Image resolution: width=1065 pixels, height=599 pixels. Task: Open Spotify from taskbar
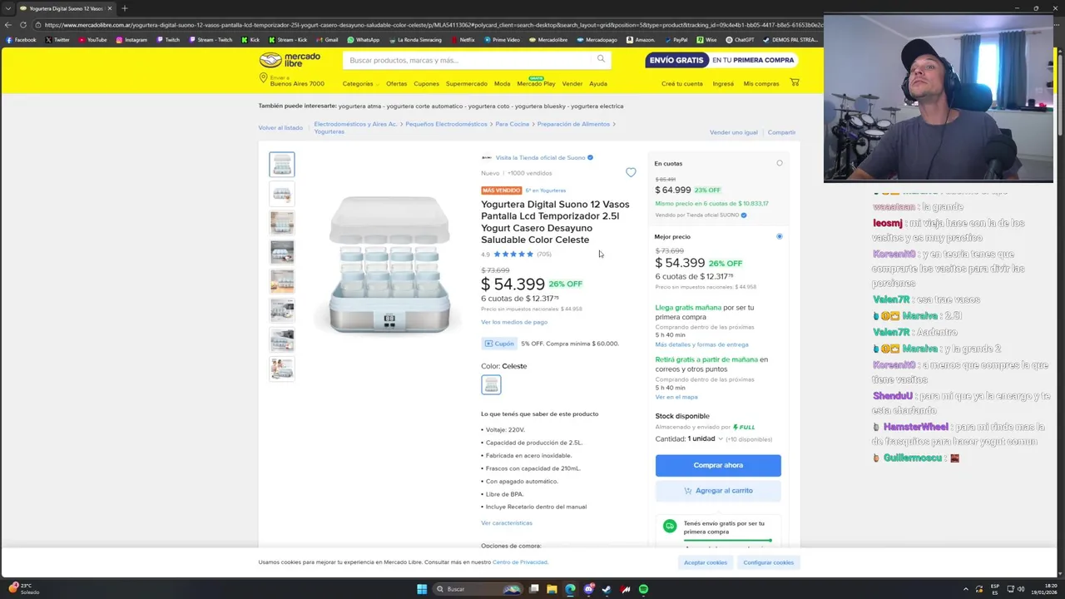(643, 589)
